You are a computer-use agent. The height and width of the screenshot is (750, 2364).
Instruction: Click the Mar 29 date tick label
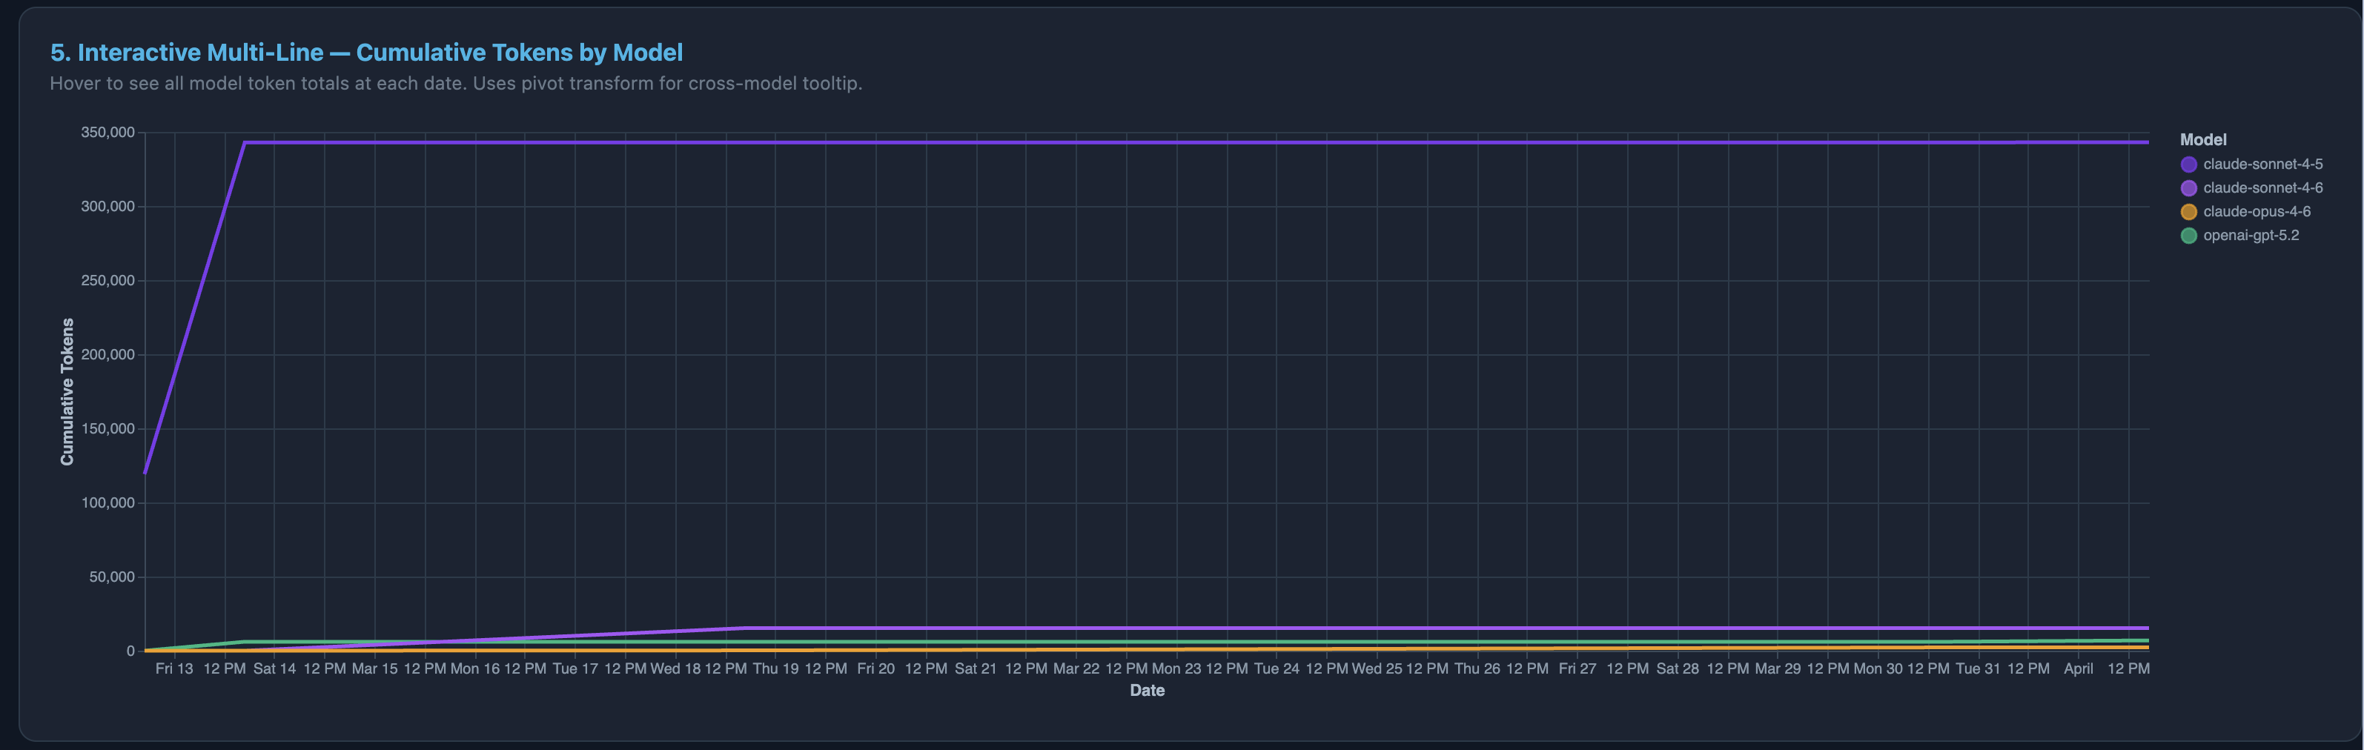point(1778,668)
